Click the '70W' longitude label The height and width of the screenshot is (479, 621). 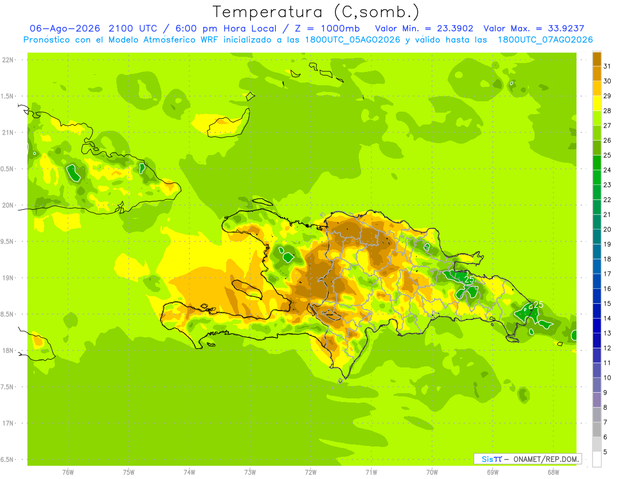pyautogui.click(x=432, y=472)
